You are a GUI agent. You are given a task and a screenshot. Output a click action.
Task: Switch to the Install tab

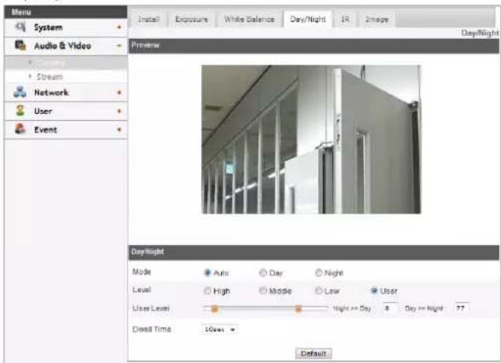148,19
